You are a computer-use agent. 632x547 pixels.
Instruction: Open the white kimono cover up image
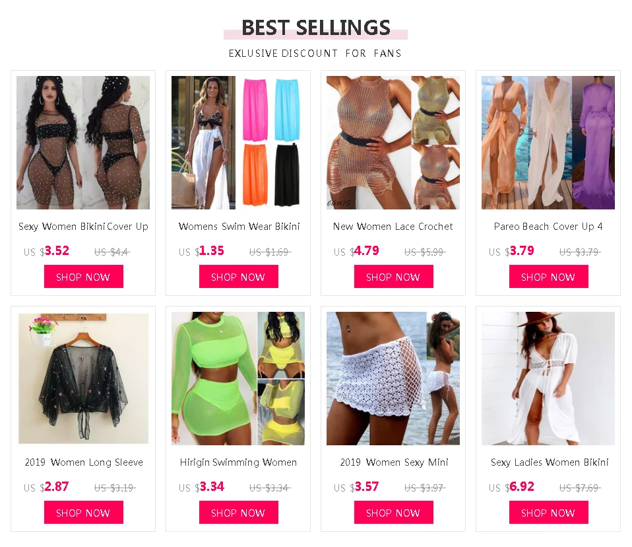tap(548, 379)
